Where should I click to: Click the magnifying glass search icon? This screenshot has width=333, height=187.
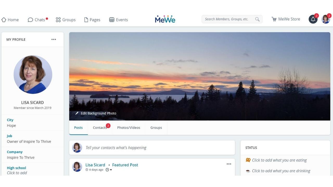pyautogui.click(x=257, y=19)
